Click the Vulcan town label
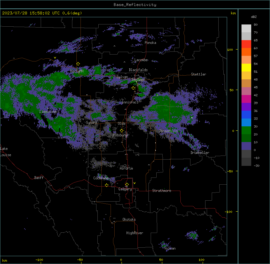This screenshot has width=270, height=264. 170,248
